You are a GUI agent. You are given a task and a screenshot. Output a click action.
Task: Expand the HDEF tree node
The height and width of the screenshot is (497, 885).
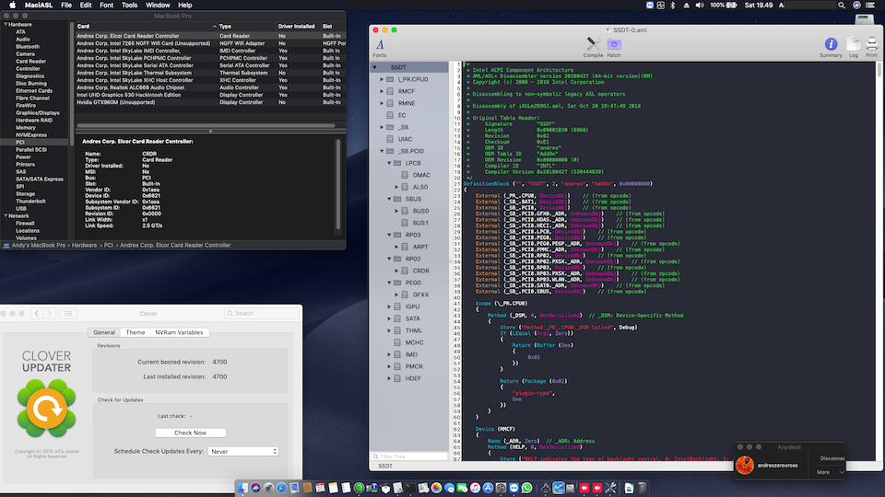point(391,378)
